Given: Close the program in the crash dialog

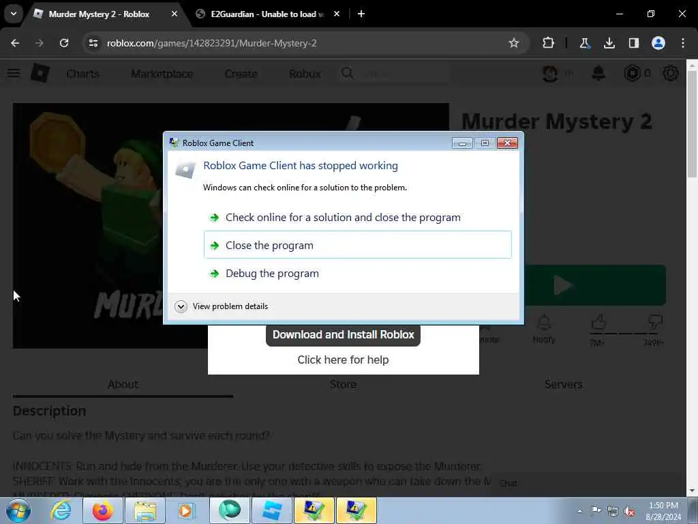Looking at the screenshot, I should click(x=357, y=245).
